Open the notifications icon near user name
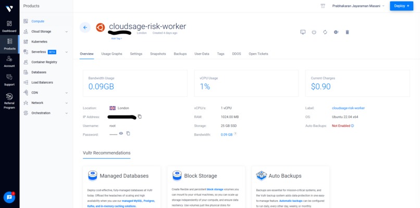Image resolution: width=420 pixels, height=208 pixels. click(323, 6)
